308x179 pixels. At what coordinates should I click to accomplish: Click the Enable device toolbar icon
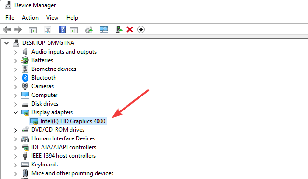pyautogui.click(x=119, y=29)
